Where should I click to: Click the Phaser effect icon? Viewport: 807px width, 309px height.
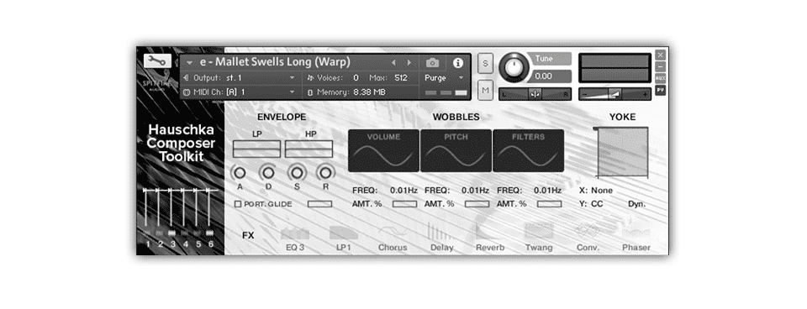click(636, 233)
